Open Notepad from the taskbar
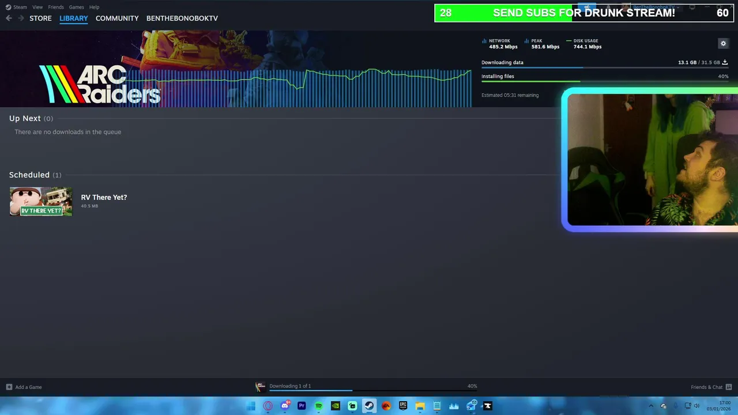This screenshot has height=415, width=738. click(437, 406)
